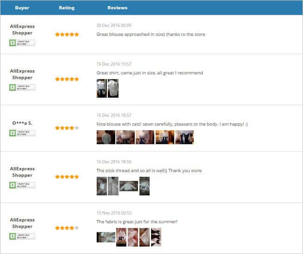Open first photo in 'Great shirt' review
This screenshot has width=303, height=254.
pos(101,88)
